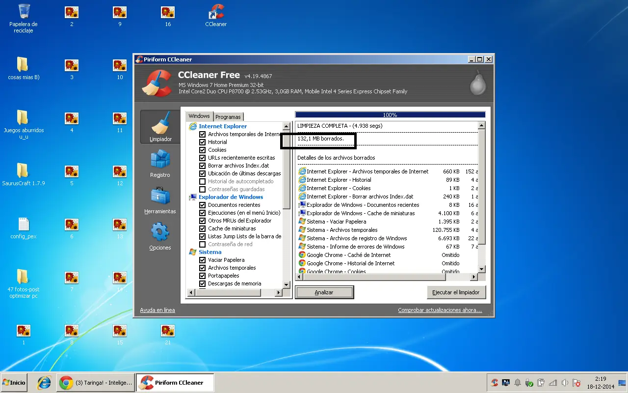The width and height of the screenshot is (628, 393).
Task: Select the Papelera de reciclaje icon
Action: (x=23, y=18)
